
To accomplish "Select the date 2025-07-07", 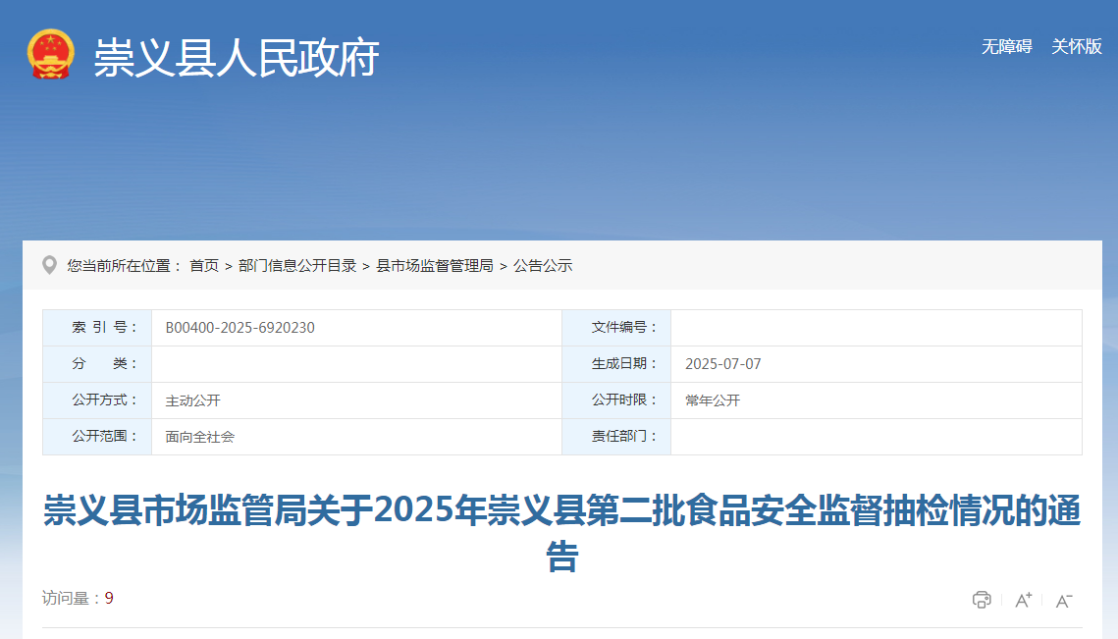I will [723, 364].
